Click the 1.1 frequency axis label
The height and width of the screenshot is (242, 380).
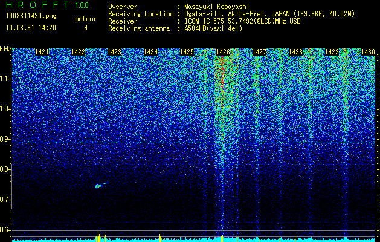(5, 79)
